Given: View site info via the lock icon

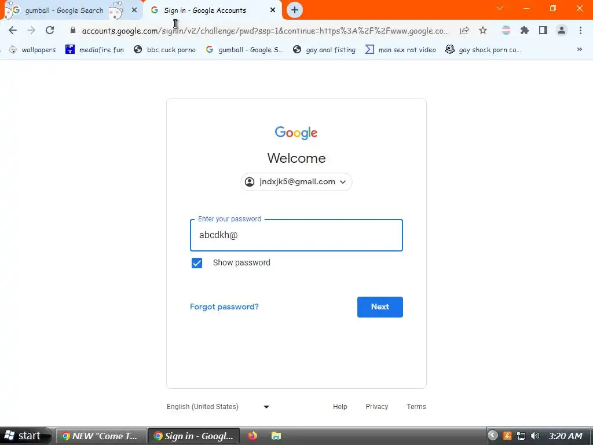Looking at the screenshot, I should click(73, 30).
